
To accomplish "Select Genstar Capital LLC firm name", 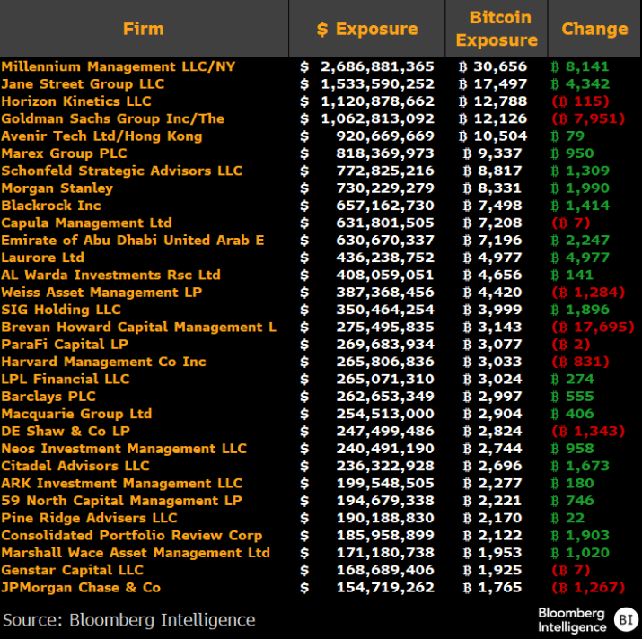I will (x=73, y=570).
